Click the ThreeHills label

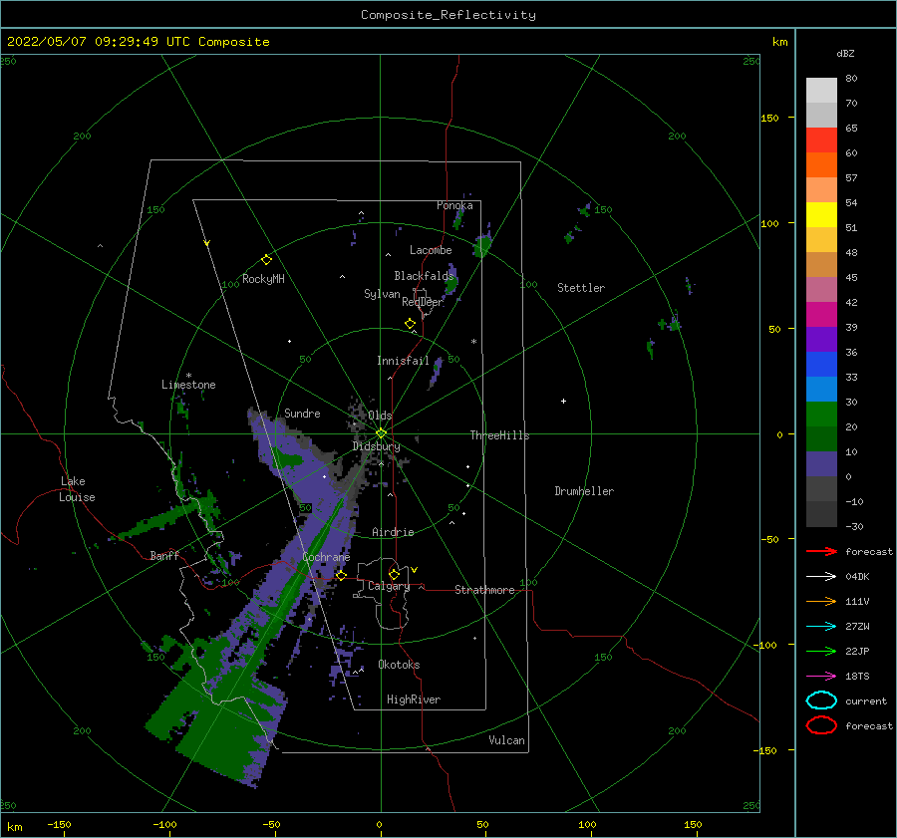coord(500,435)
